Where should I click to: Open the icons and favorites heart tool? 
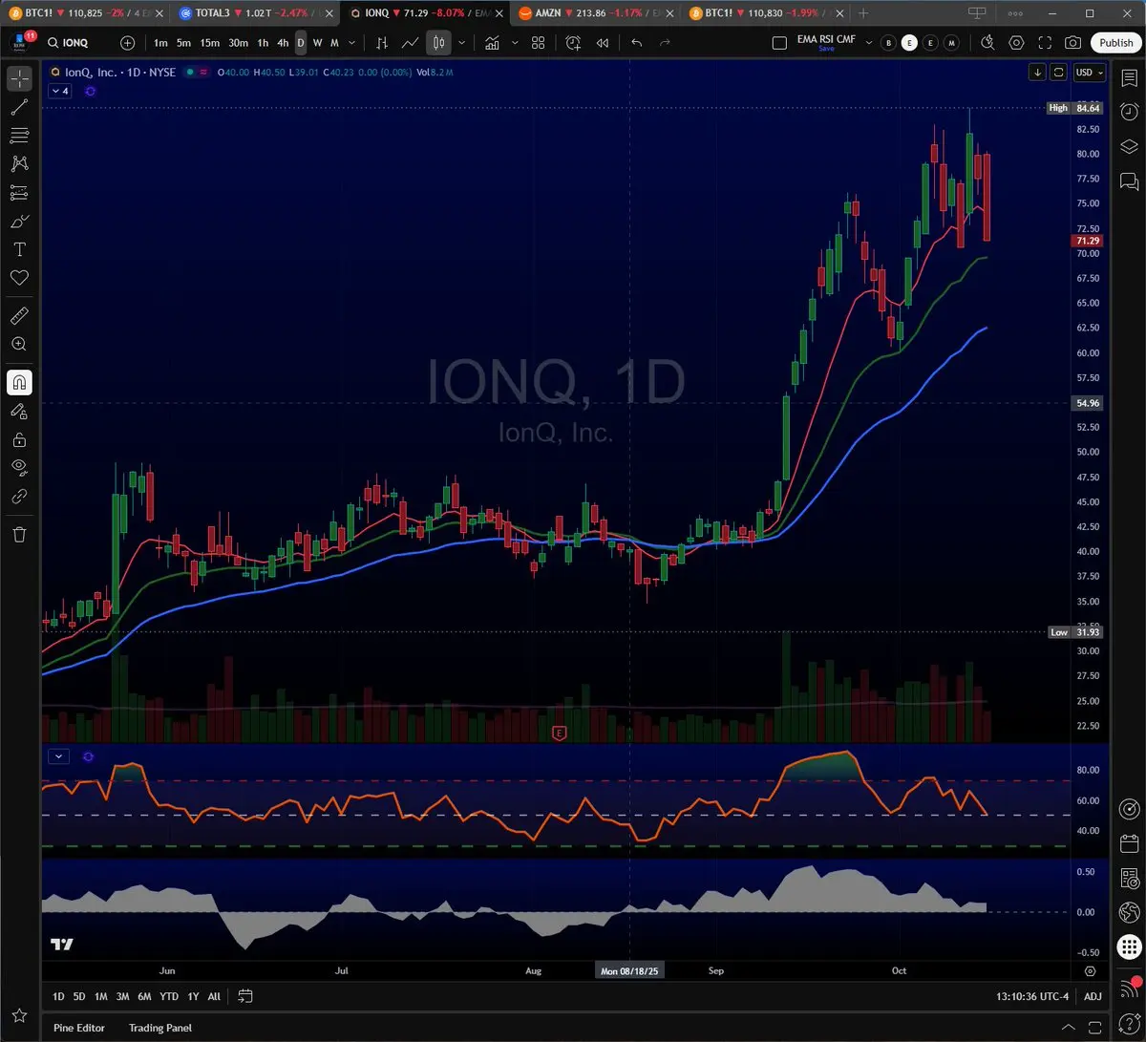coord(19,278)
